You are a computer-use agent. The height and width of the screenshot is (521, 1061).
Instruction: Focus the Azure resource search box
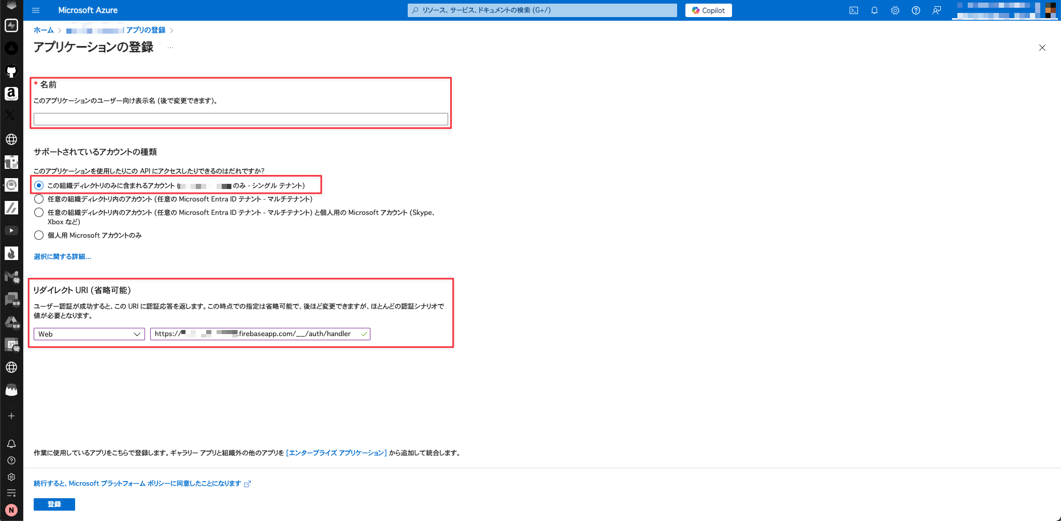pyautogui.click(x=542, y=10)
